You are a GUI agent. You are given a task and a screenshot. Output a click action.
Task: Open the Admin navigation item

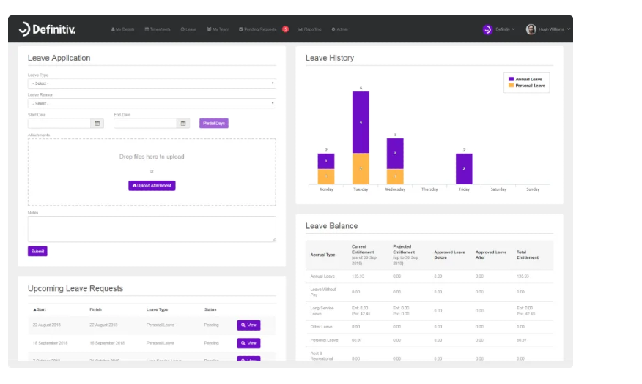tap(340, 29)
